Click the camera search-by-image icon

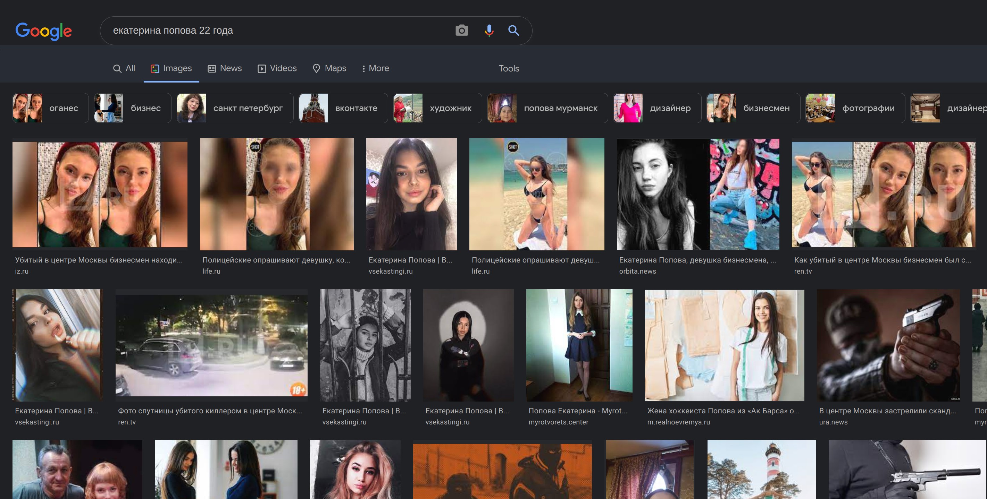(461, 30)
